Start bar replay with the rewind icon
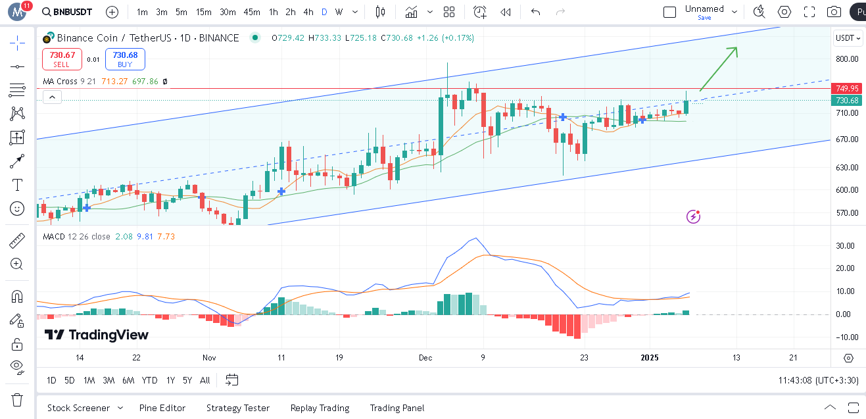 tap(506, 12)
